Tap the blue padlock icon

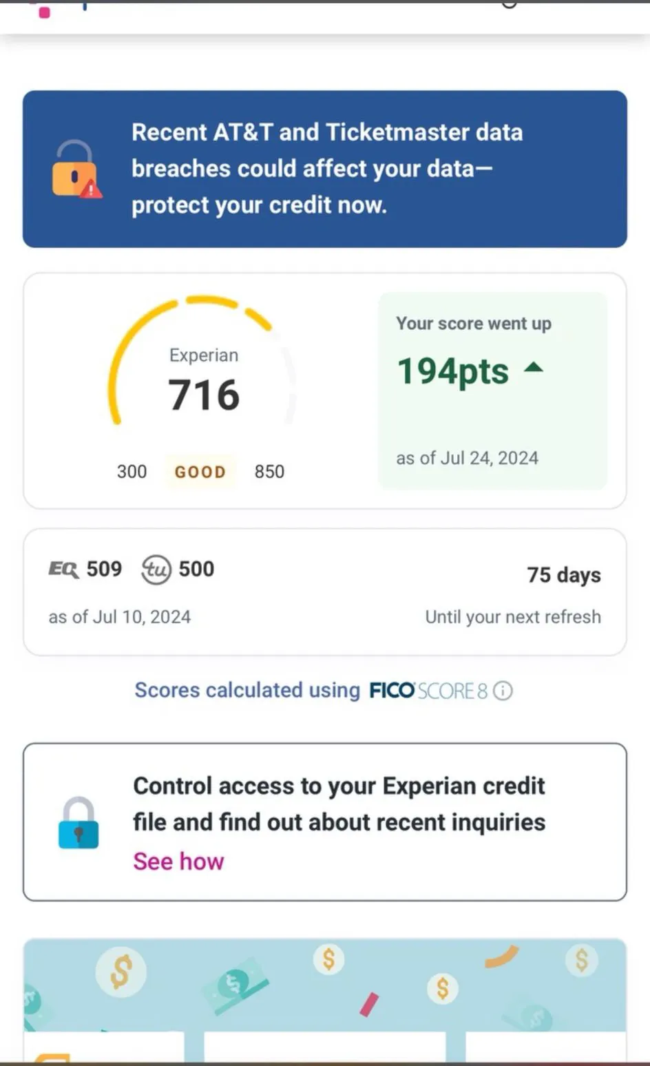click(x=78, y=823)
